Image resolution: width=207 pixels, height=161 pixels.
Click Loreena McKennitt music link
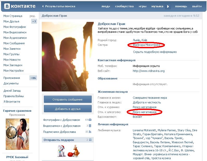click(144, 130)
